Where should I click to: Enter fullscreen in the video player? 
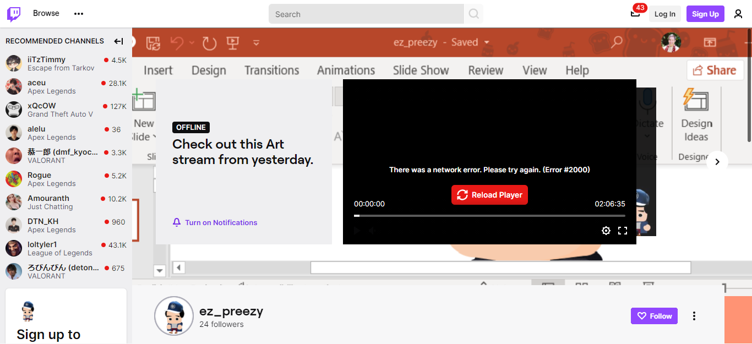[x=623, y=231]
